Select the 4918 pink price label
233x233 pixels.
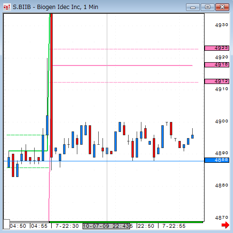[x=217, y=65]
